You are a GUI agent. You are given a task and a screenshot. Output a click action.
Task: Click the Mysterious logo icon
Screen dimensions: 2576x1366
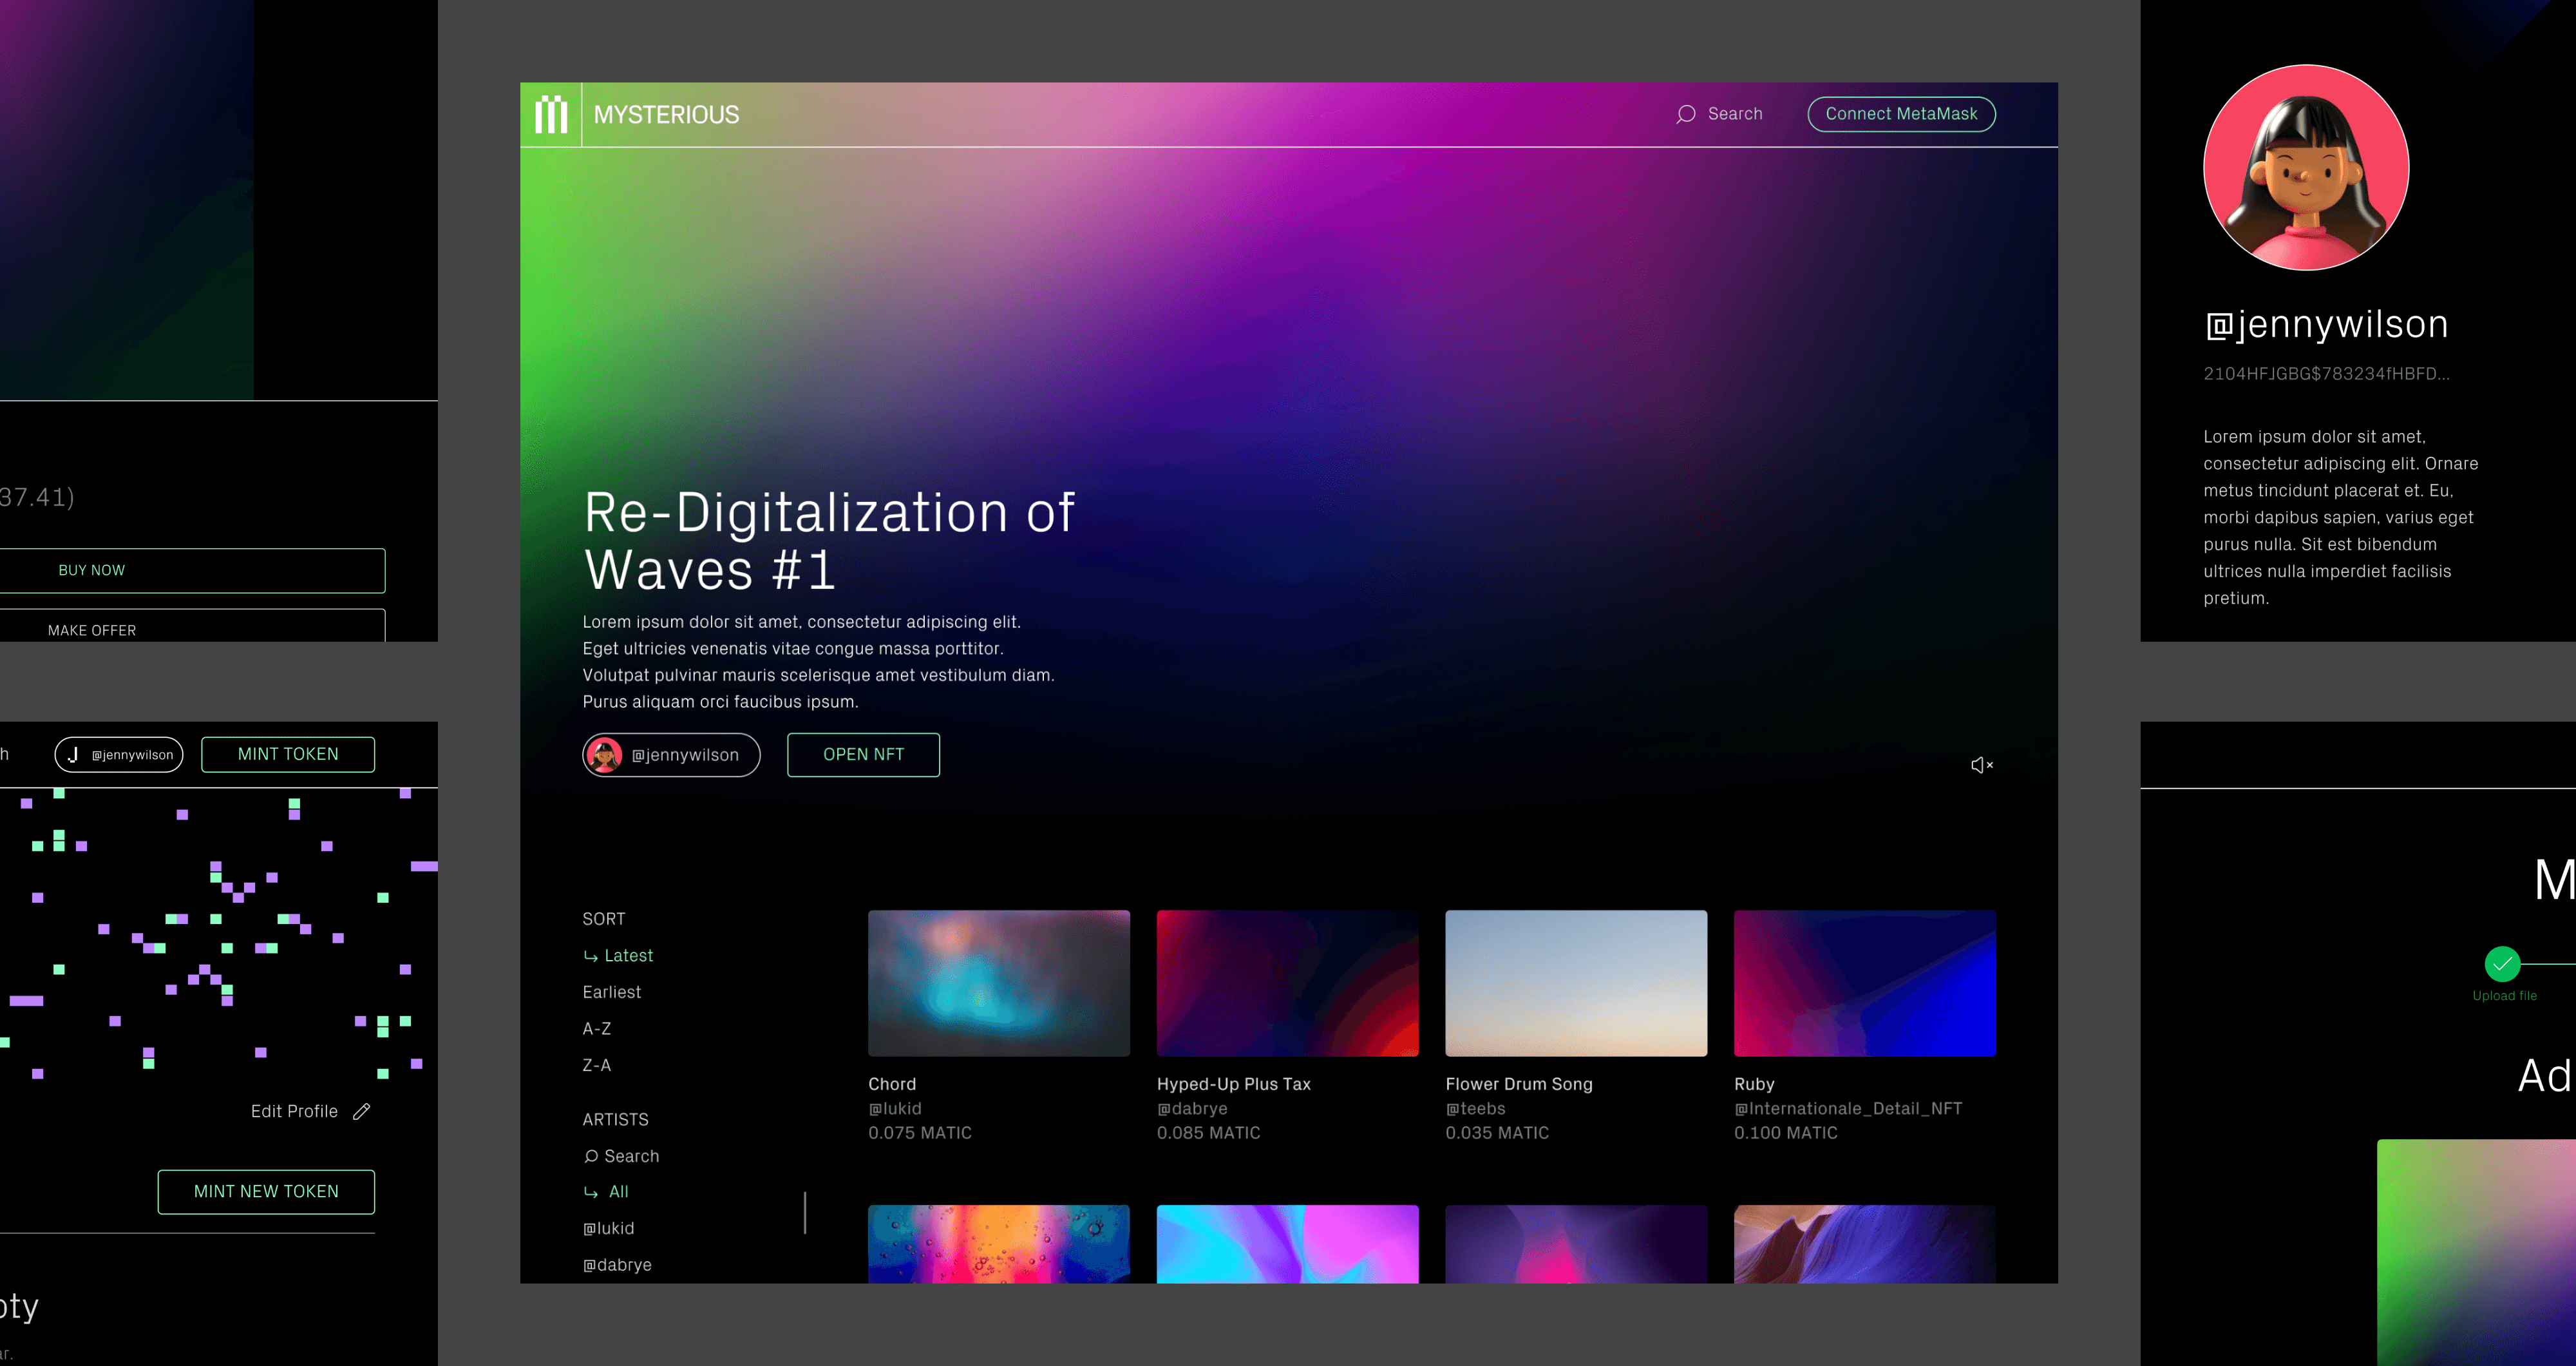[x=551, y=114]
